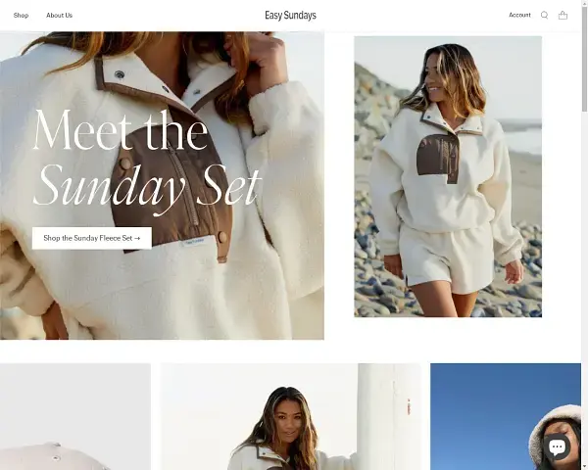This screenshot has height=470, width=588.
Task: Click the Meet the Sunday Set headline
Action: tap(146, 158)
